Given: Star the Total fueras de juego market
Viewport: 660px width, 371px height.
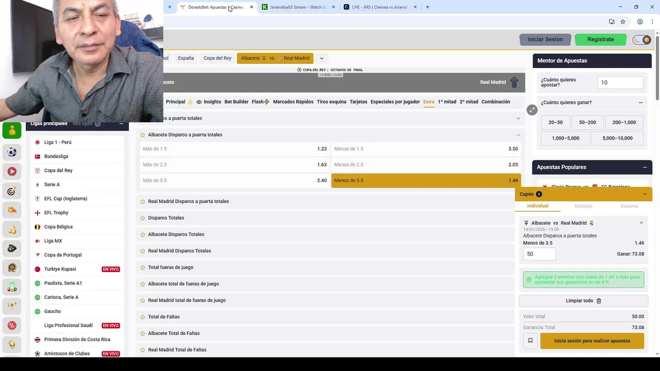Looking at the screenshot, I should tap(143, 267).
